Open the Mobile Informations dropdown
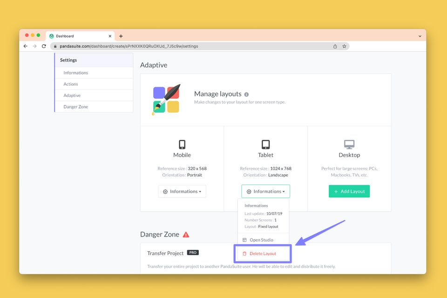Viewport: 447px width, 298px height. pyautogui.click(x=182, y=191)
